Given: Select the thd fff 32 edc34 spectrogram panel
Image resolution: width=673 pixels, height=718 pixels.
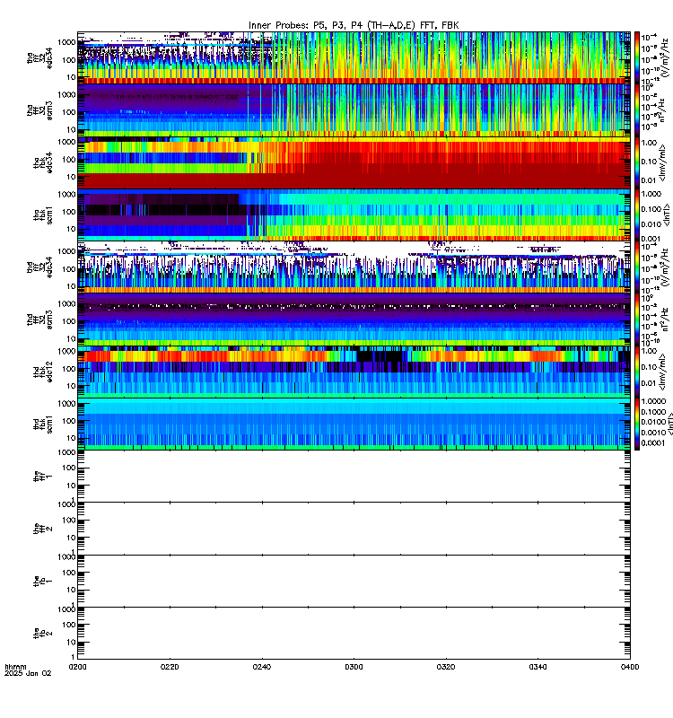Looking at the screenshot, I should [354, 267].
